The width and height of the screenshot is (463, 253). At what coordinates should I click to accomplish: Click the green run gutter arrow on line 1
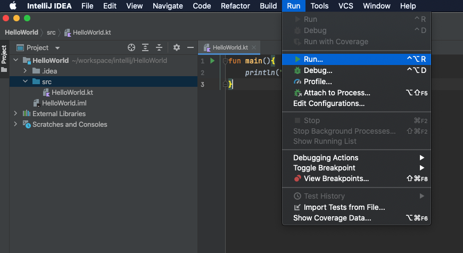point(212,61)
